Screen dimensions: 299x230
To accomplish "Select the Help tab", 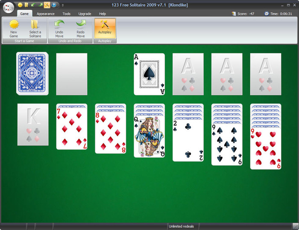I will click(103, 14).
